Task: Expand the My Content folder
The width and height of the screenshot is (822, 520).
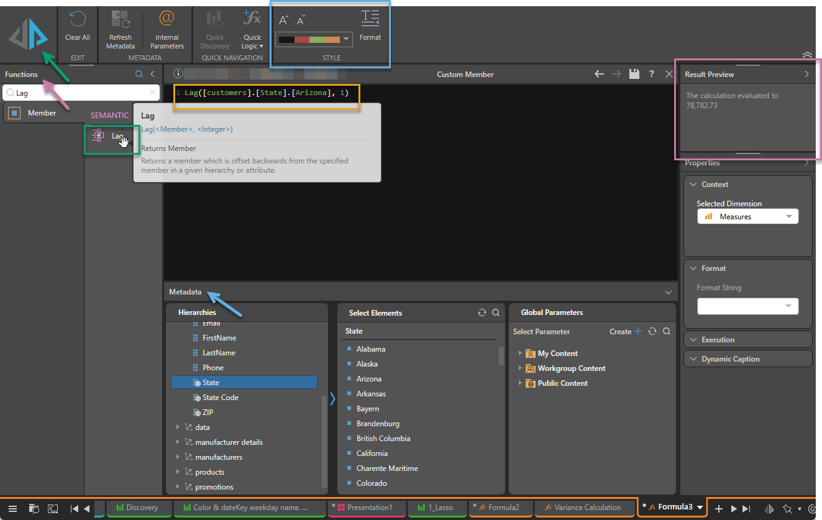Action: tap(521, 354)
